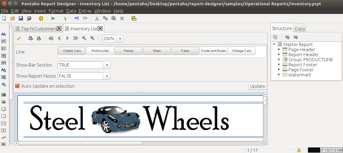Select the horizontal-line palette element
Image resolution: width=343 pixels, height=153 pixels.
pyautogui.click(x=4, y=123)
